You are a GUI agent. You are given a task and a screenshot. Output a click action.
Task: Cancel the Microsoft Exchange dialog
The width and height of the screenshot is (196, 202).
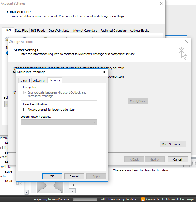pyautogui.click(x=74, y=176)
